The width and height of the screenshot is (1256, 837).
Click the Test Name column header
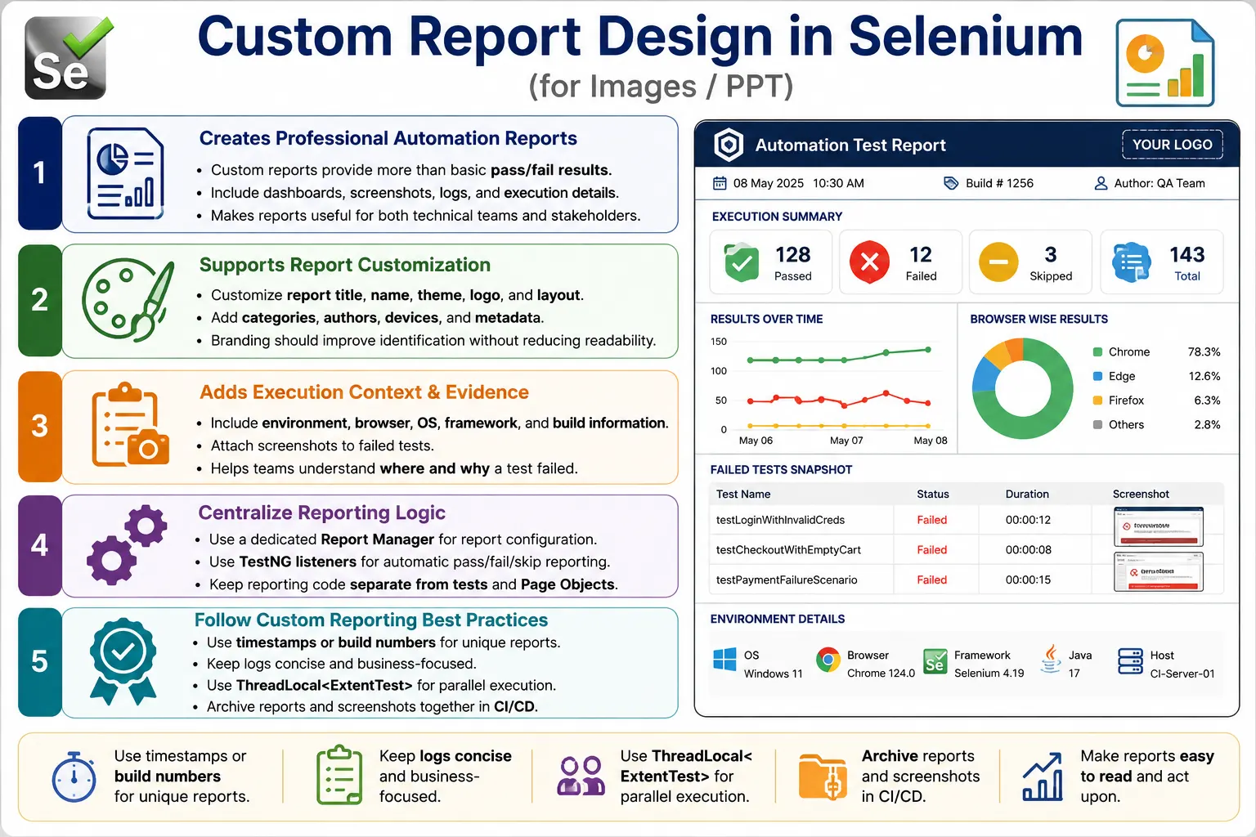click(743, 495)
